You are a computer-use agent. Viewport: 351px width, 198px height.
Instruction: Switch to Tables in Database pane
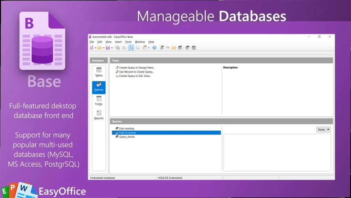coord(99,72)
